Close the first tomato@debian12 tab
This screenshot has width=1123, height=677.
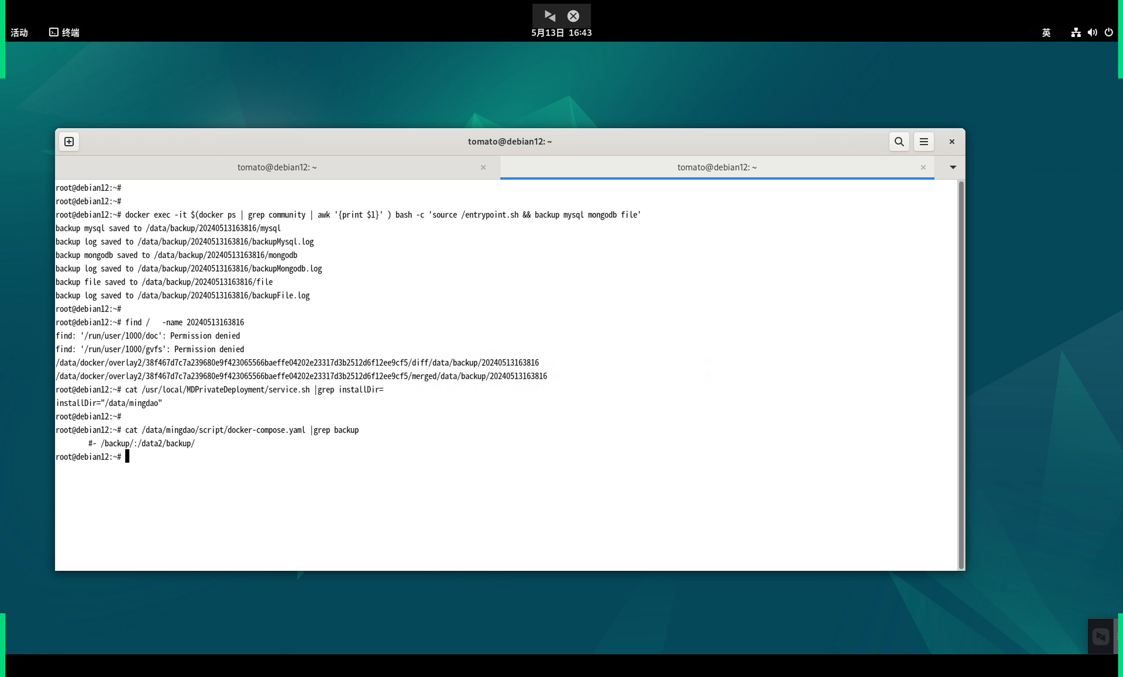point(483,168)
